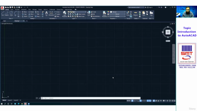The height and width of the screenshot is (111, 197).
Task: Open the AutoCAD application menu button
Action: click(x=2, y=8)
